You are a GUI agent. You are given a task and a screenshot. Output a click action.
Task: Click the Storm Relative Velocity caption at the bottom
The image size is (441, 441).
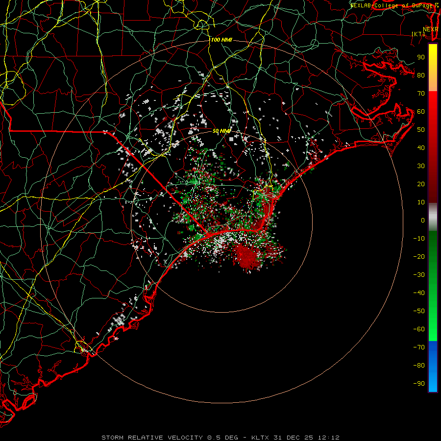click(x=220, y=438)
